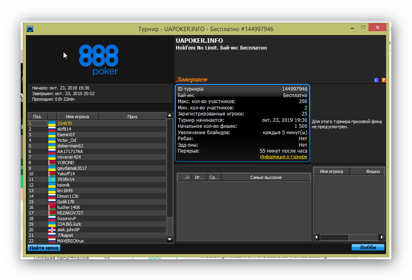Click the 888poker logo
The width and height of the screenshot is (412, 280).
tap(99, 60)
